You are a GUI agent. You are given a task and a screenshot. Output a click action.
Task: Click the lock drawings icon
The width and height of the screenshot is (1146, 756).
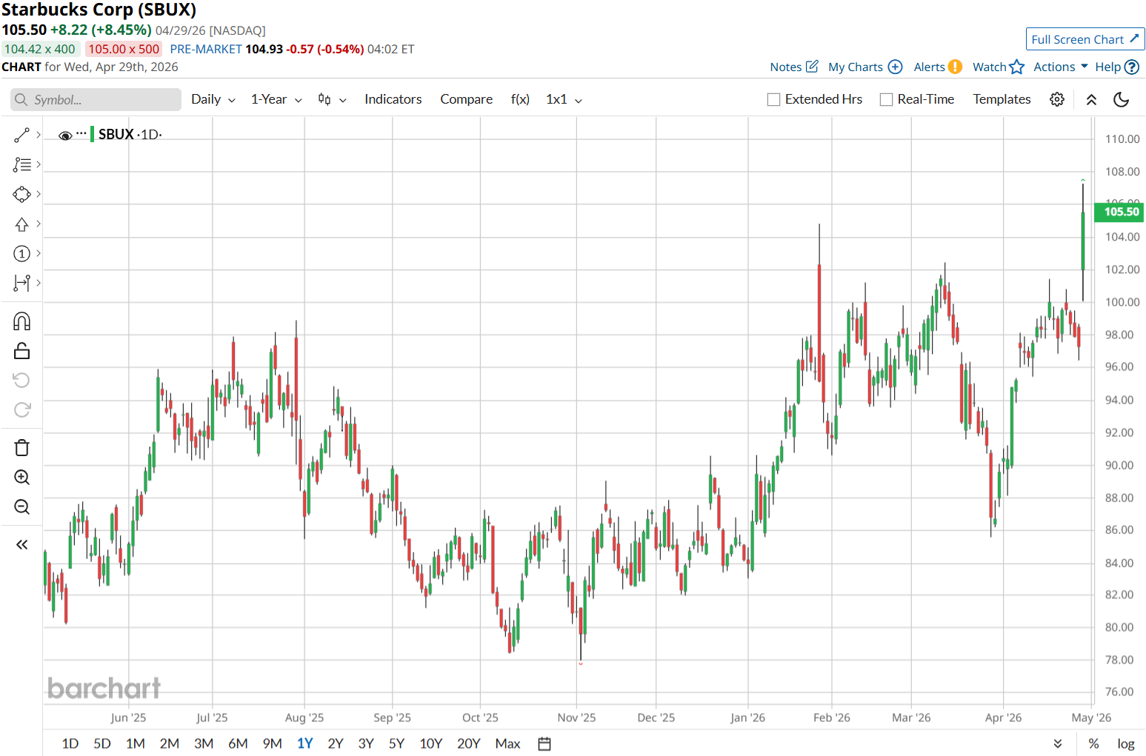point(21,351)
